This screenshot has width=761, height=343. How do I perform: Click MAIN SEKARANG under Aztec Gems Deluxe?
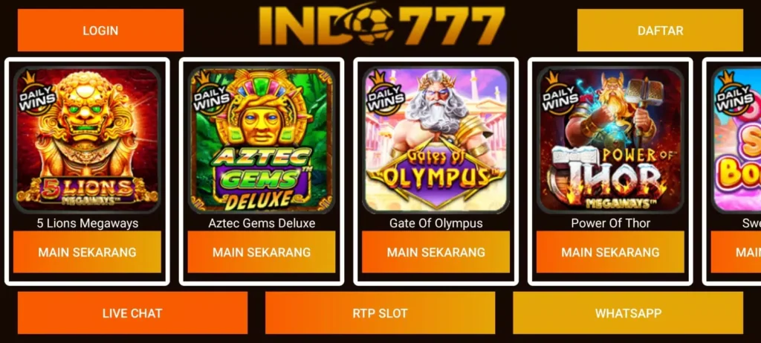coord(262,252)
